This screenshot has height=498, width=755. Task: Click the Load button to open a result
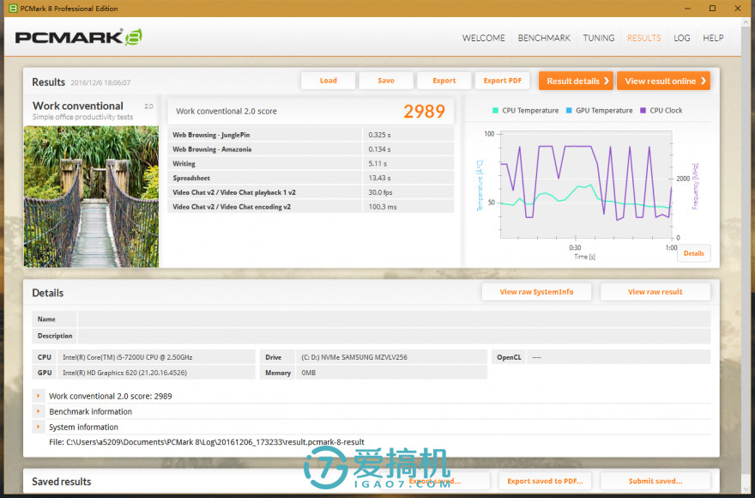pos(328,80)
